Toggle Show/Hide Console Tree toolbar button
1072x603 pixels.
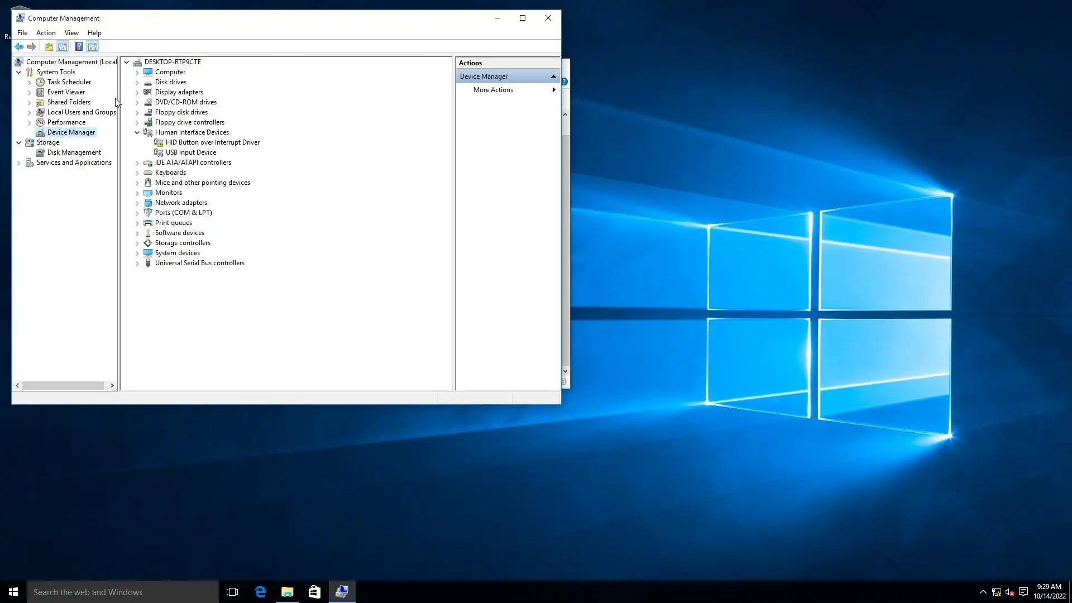point(63,47)
